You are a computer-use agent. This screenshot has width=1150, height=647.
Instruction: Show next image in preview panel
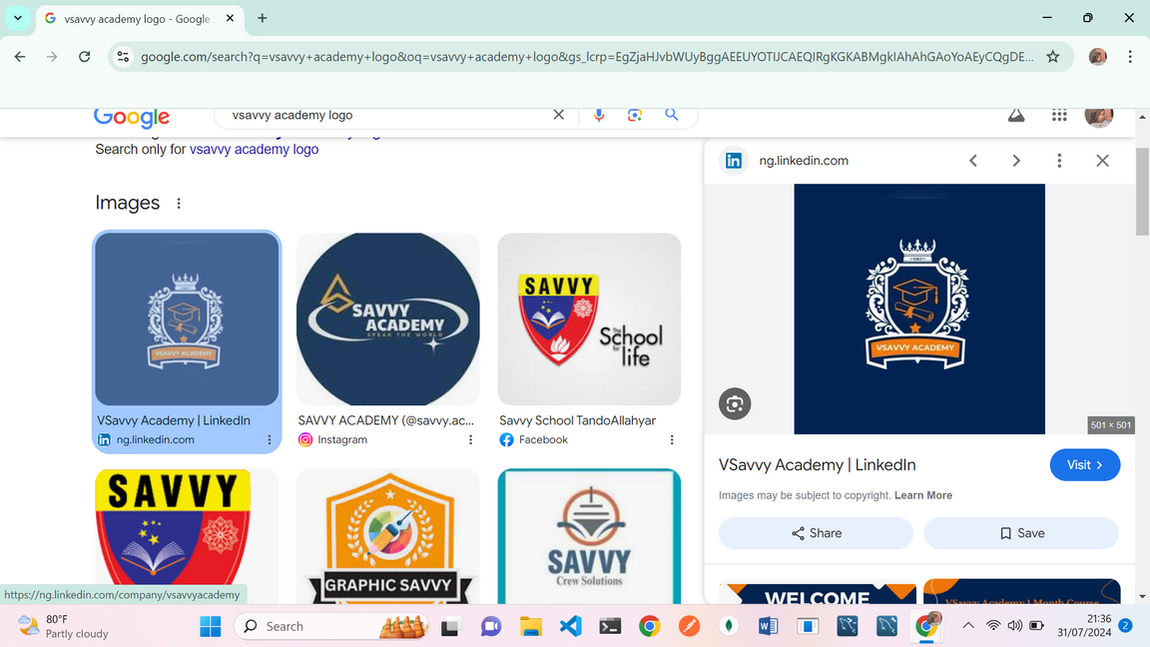click(1016, 161)
